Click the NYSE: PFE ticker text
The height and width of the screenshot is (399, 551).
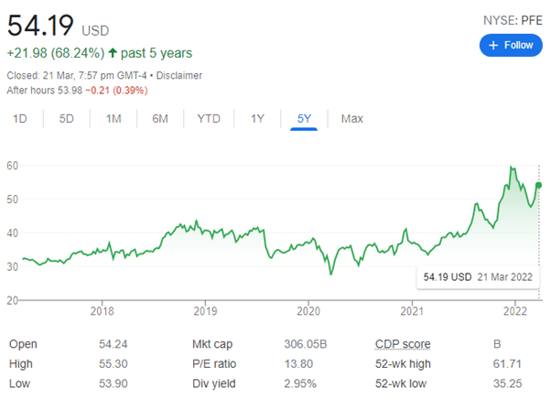coord(513,20)
